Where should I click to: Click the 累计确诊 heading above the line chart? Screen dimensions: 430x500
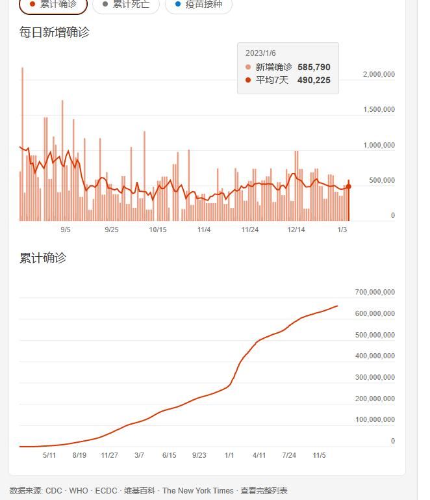43,258
